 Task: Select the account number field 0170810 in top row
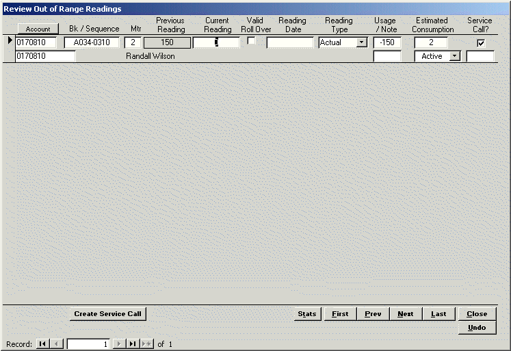pyautogui.click(x=36, y=42)
